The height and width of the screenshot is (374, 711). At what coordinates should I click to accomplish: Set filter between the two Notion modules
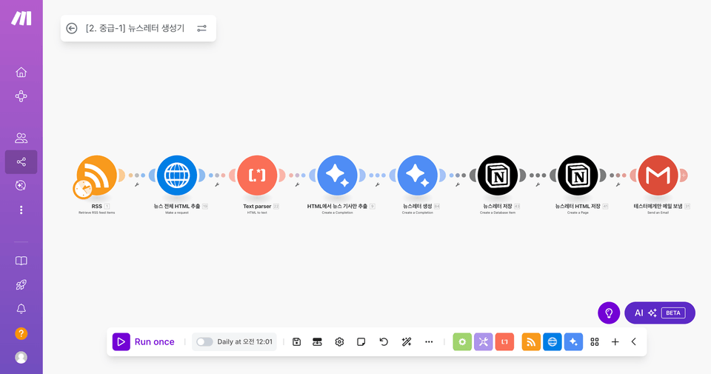(538, 184)
